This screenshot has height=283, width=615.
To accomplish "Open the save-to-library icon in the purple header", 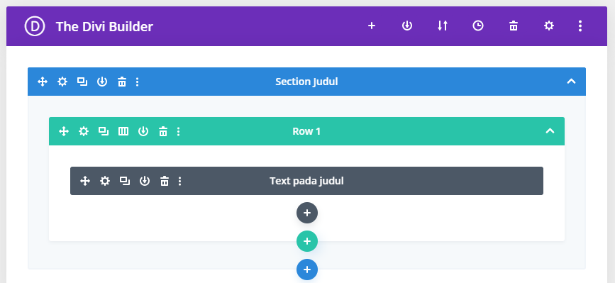I will pos(407,26).
